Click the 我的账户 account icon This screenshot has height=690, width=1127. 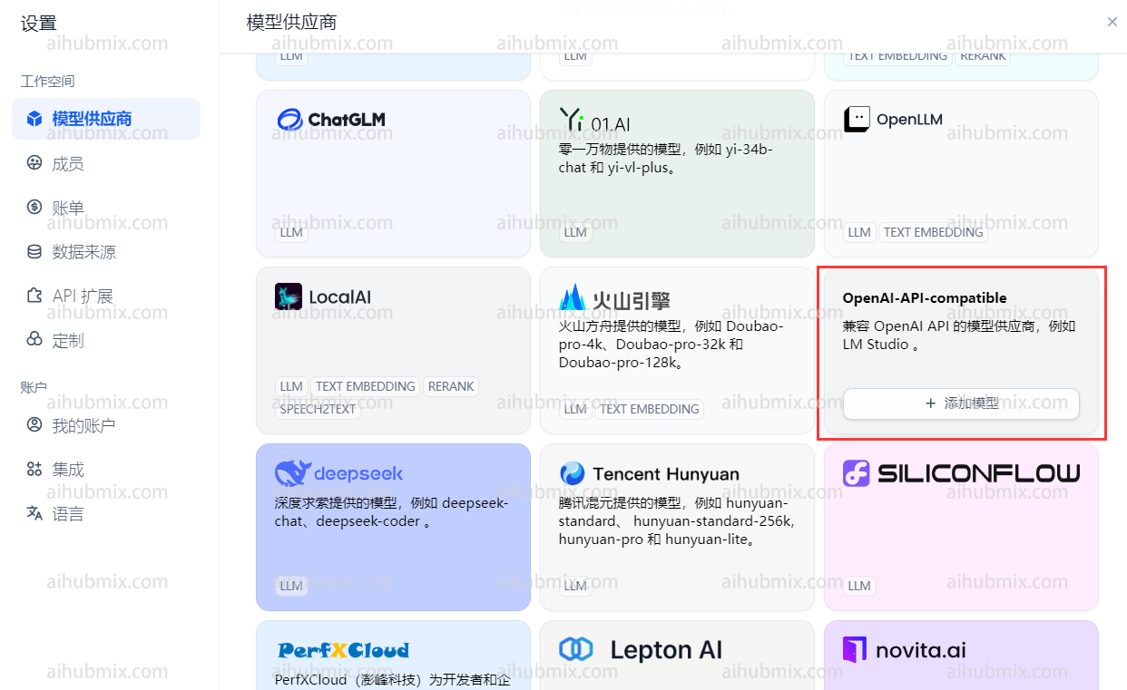tap(34, 424)
